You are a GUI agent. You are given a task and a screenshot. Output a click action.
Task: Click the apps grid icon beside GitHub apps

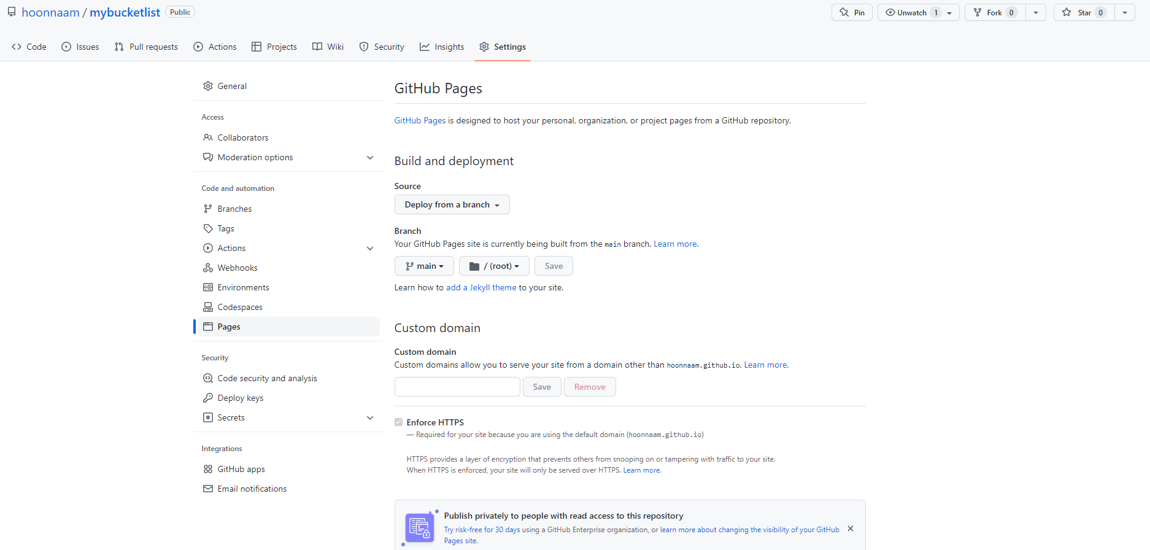click(x=208, y=469)
